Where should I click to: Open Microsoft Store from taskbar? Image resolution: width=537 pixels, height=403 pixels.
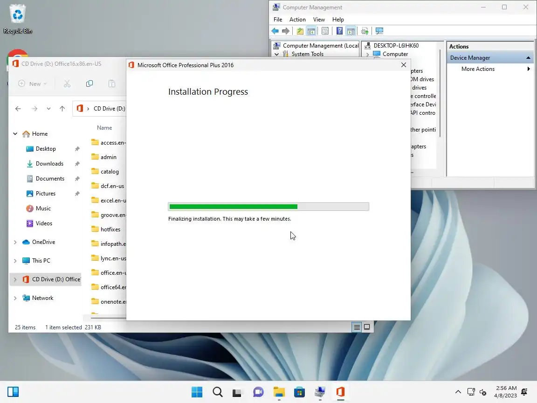[x=299, y=392]
